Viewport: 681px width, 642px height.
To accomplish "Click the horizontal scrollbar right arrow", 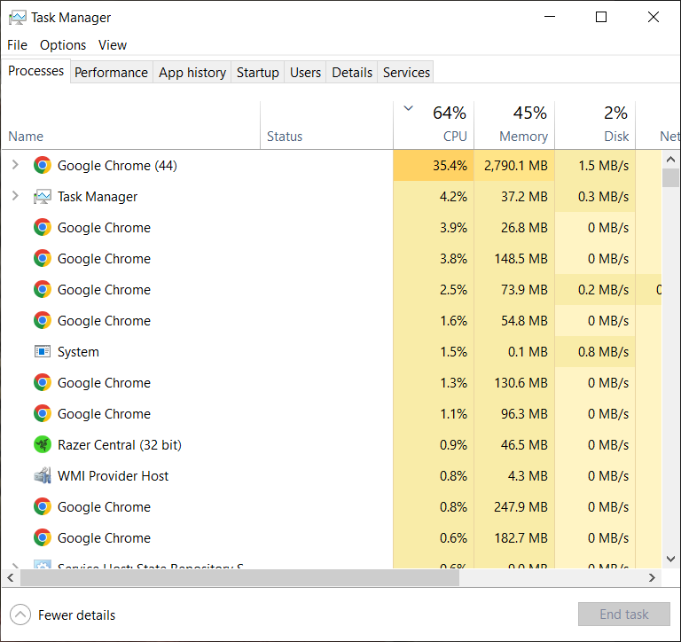I will coord(652,578).
